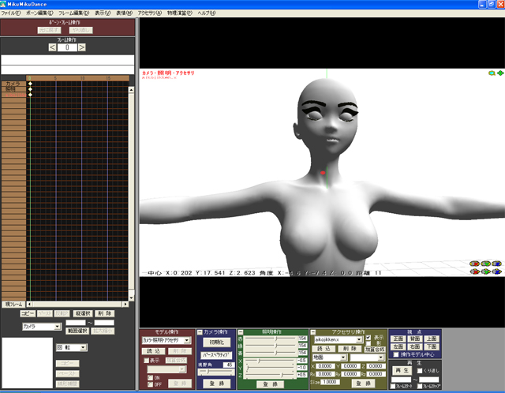Click the blue Z rotate icon, upper row
Screen dimensions: 505x393
coord(496,264)
